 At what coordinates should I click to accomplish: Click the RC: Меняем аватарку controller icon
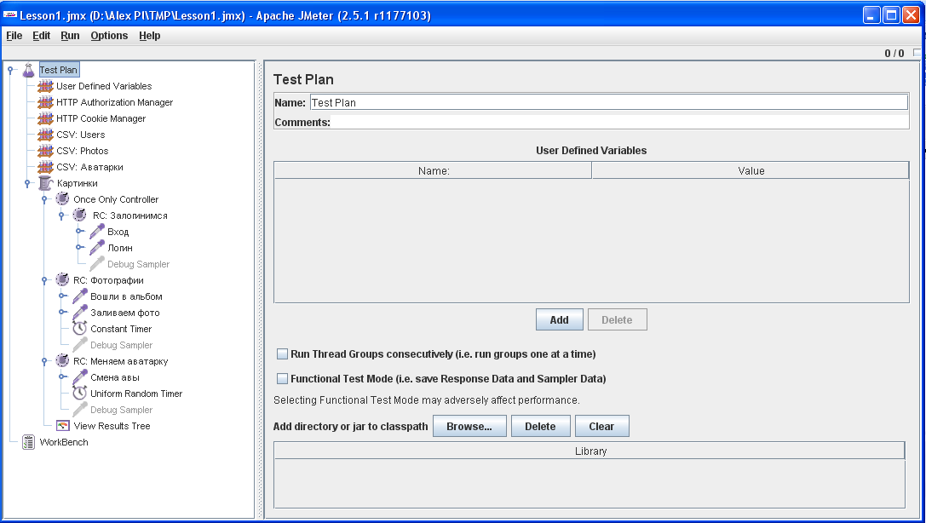pos(62,360)
